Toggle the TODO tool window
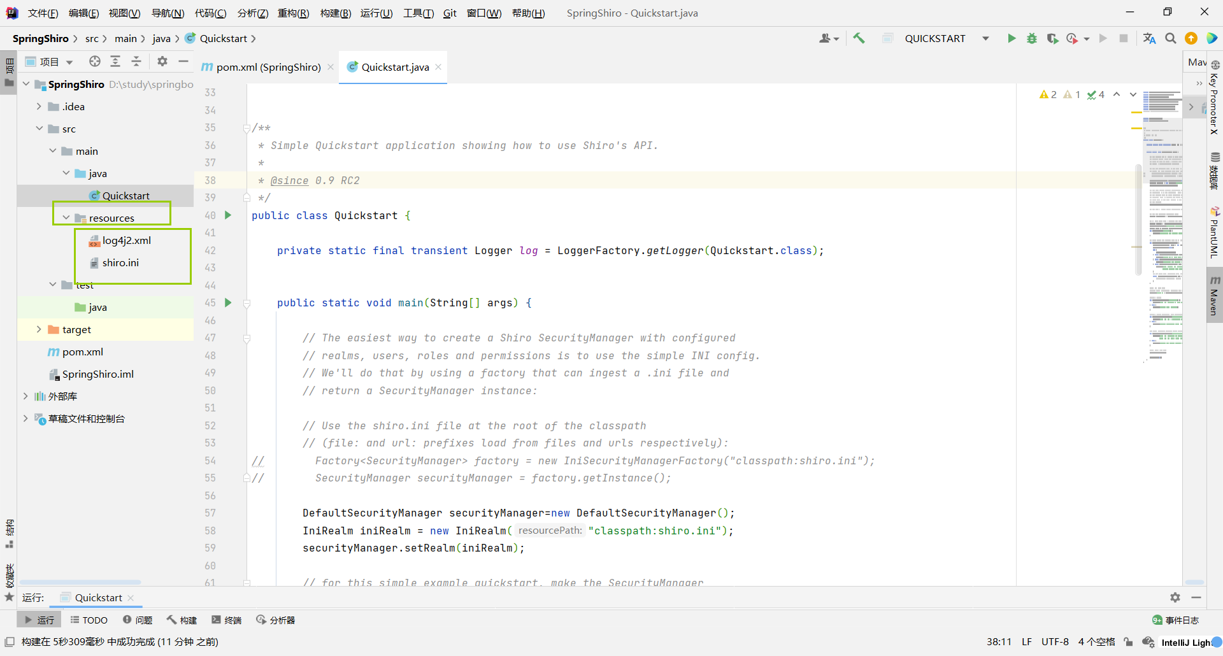This screenshot has height=656, width=1223. 89,620
